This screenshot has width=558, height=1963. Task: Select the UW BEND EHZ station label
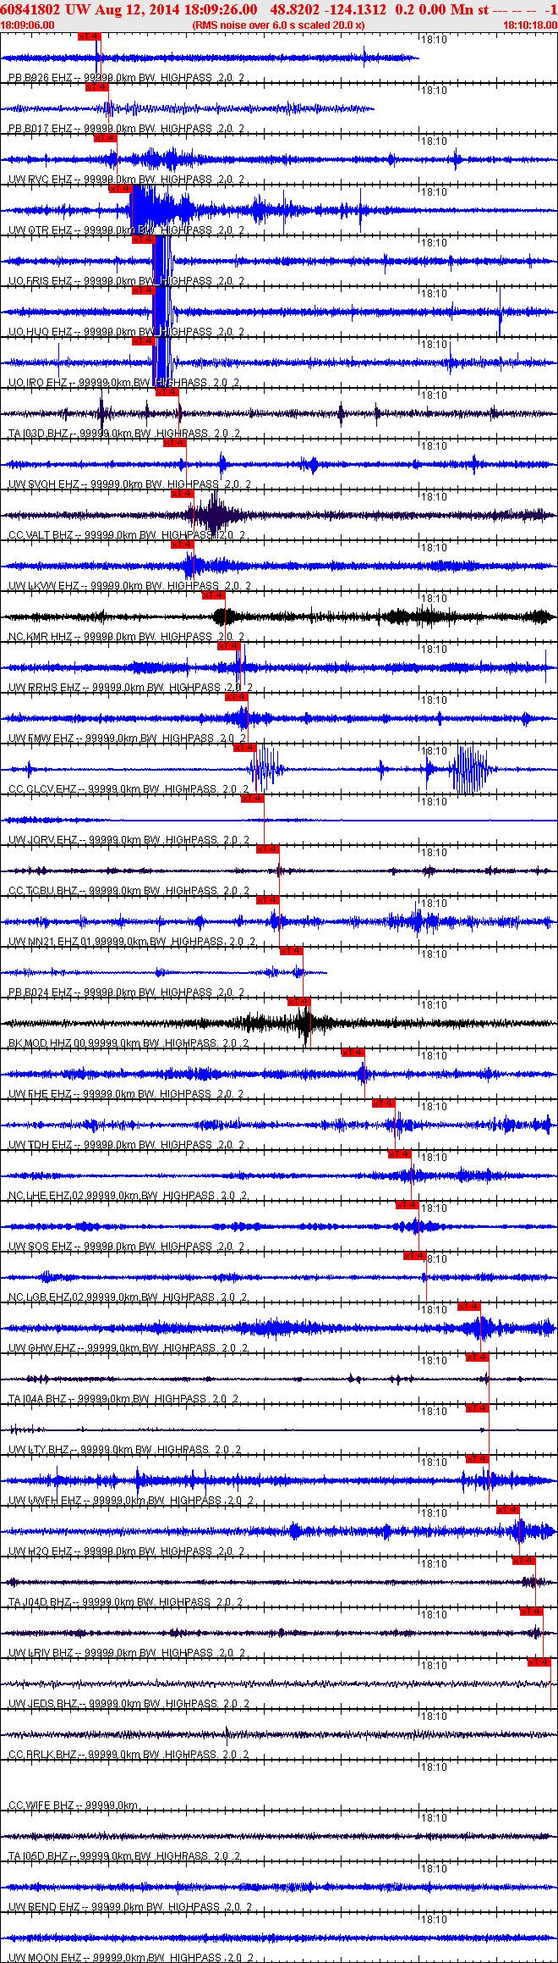pos(129,1907)
